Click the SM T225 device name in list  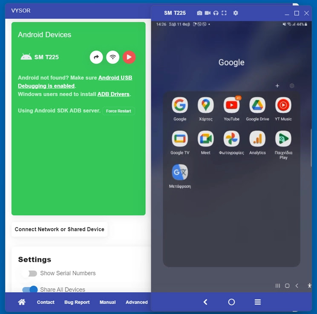(46, 57)
